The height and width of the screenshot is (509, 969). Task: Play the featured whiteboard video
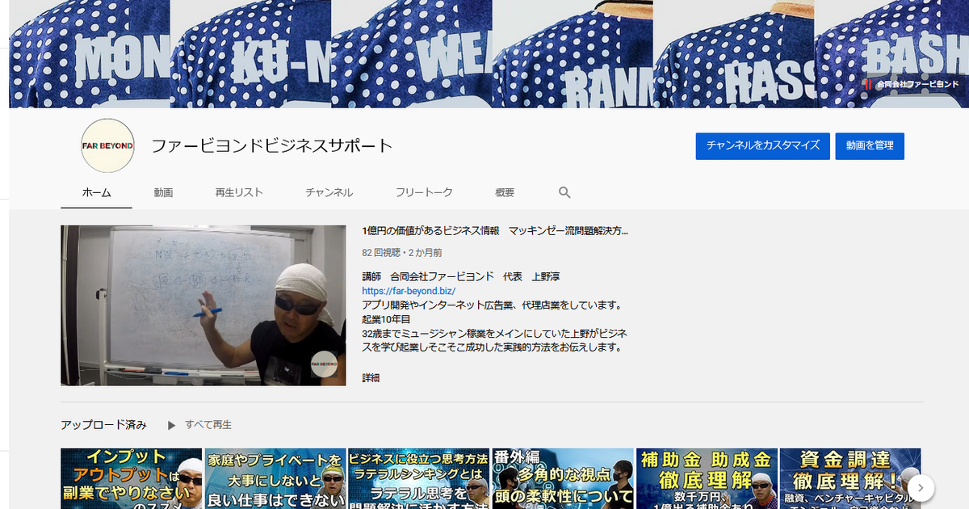(x=203, y=305)
